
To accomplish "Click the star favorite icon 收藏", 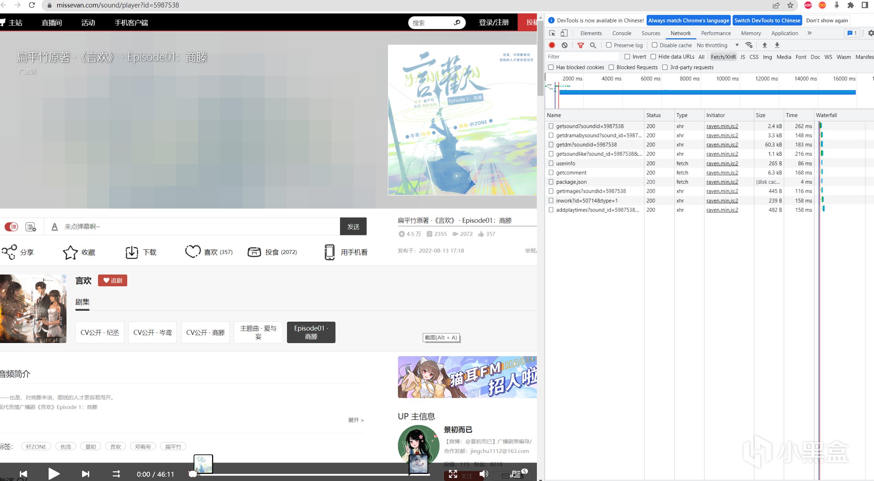I will coord(70,252).
